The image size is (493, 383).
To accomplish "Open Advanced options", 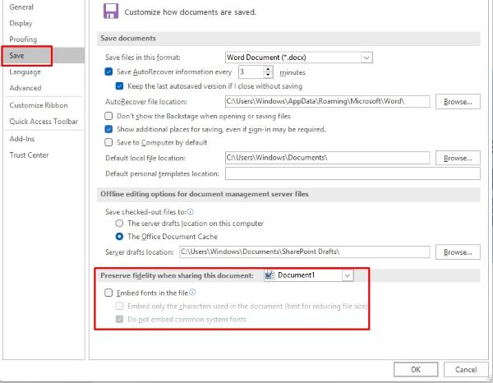I will pos(25,88).
